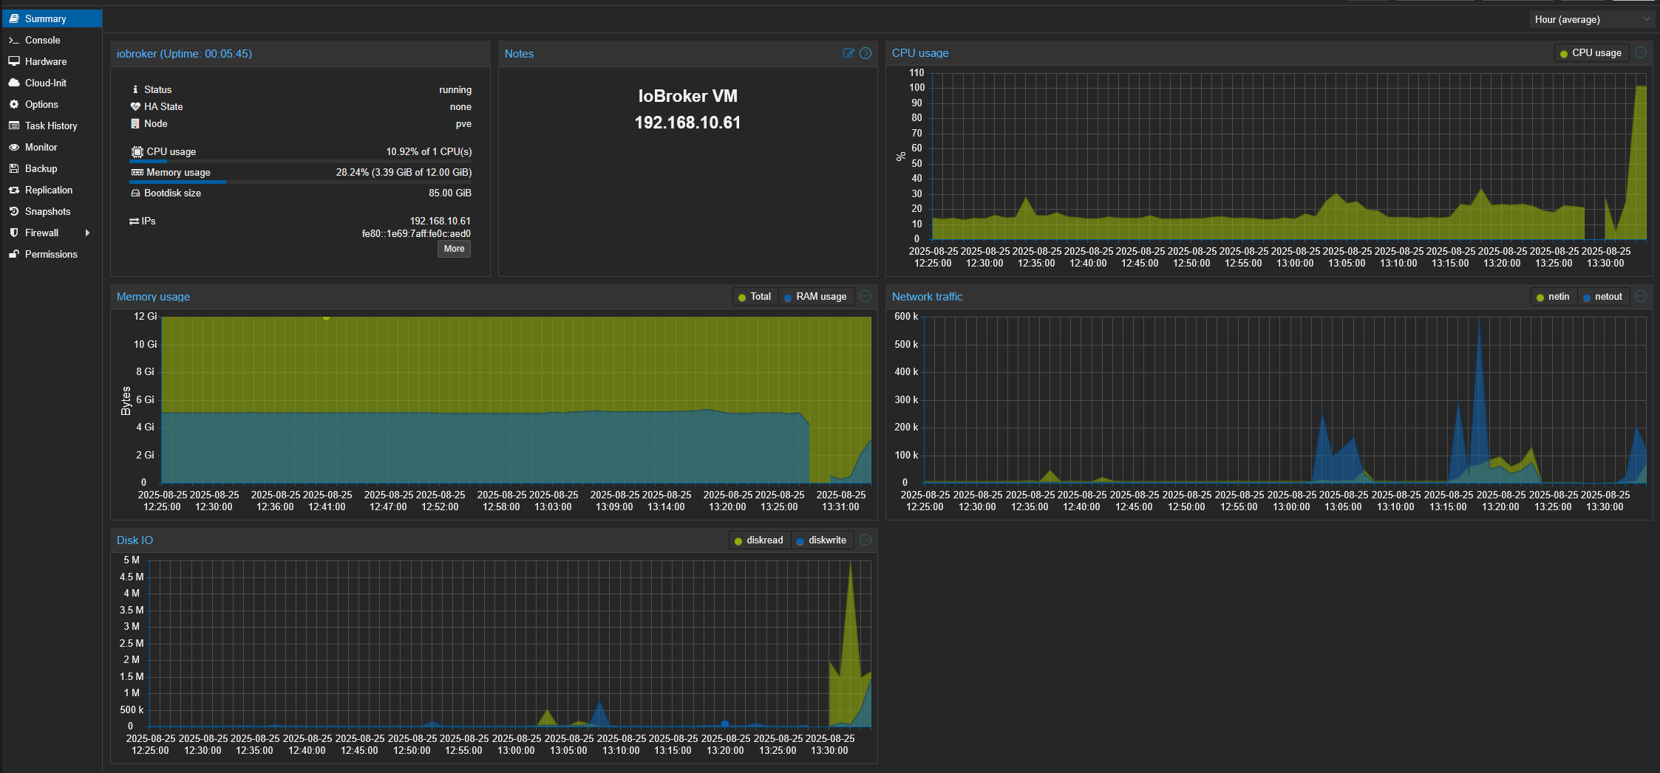
Task: Click the Snapshots history icon in sidebar
Action: [14, 211]
